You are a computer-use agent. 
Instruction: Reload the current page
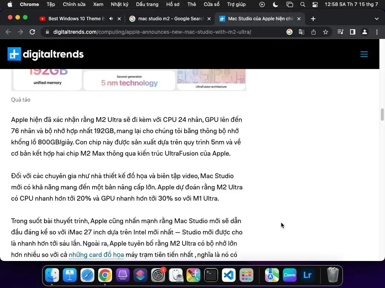click(x=32, y=32)
